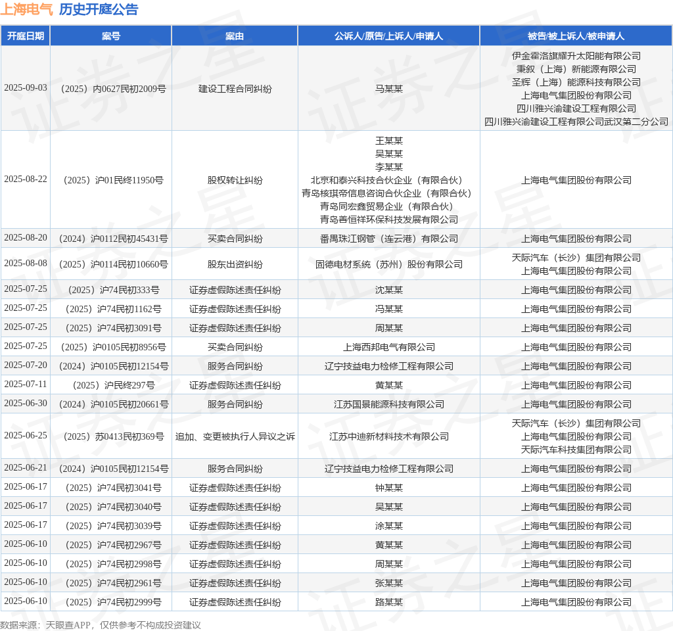Select case number (2025)沪01民终11950号
This screenshot has height=631, width=673.
point(111,180)
